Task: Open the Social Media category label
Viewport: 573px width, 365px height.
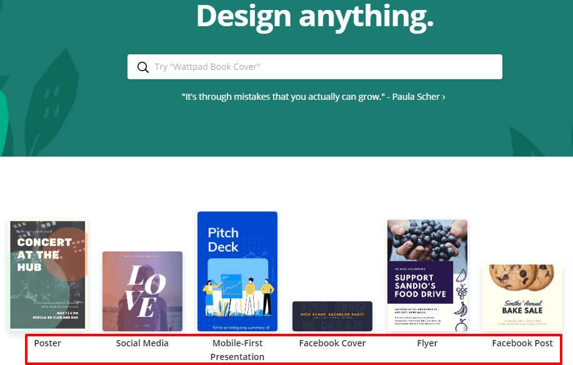Action: click(142, 343)
